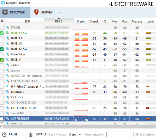Select the Jarnail894 SSID name
Image resolution: width=156 pixels, height=139 pixels.
pos(18,113)
